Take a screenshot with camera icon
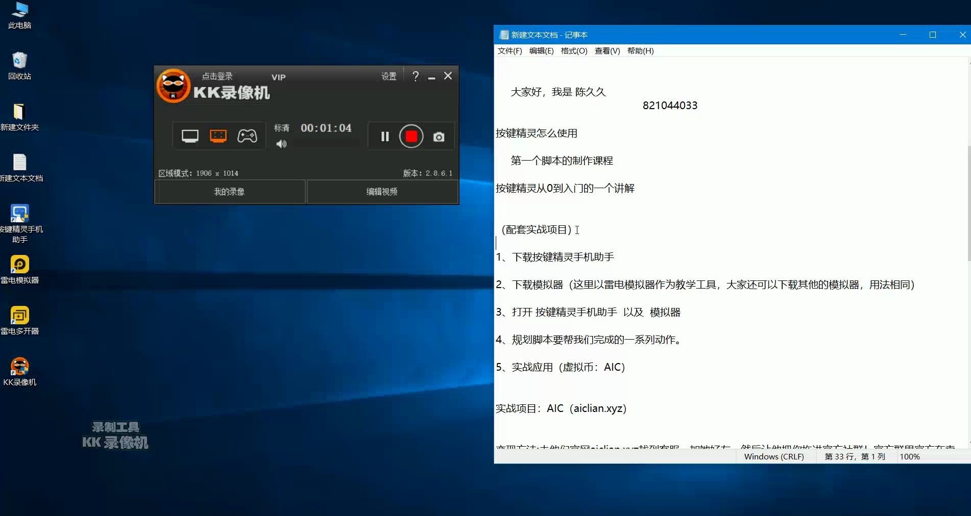The width and height of the screenshot is (971, 516). (x=439, y=137)
